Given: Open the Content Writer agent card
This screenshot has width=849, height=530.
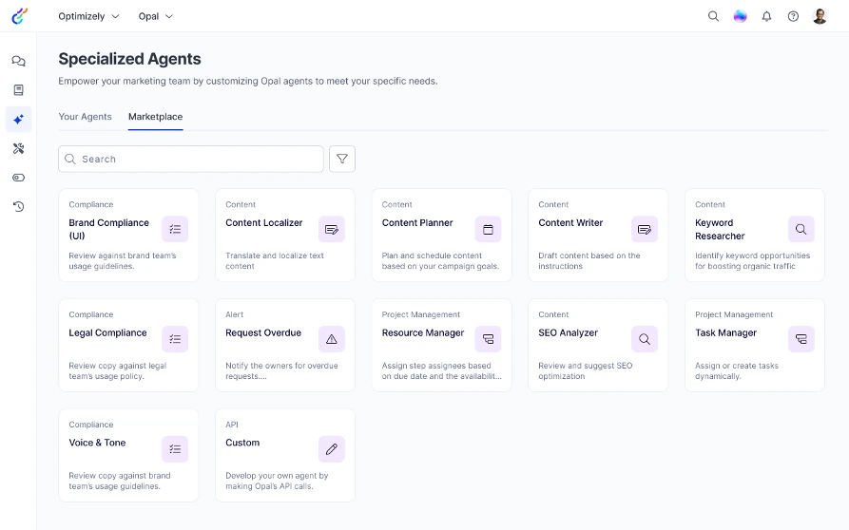Looking at the screenshot, I should 598,236.
